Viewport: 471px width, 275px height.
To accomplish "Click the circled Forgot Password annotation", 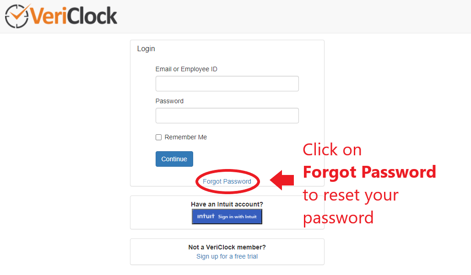I will click(227, 181).
